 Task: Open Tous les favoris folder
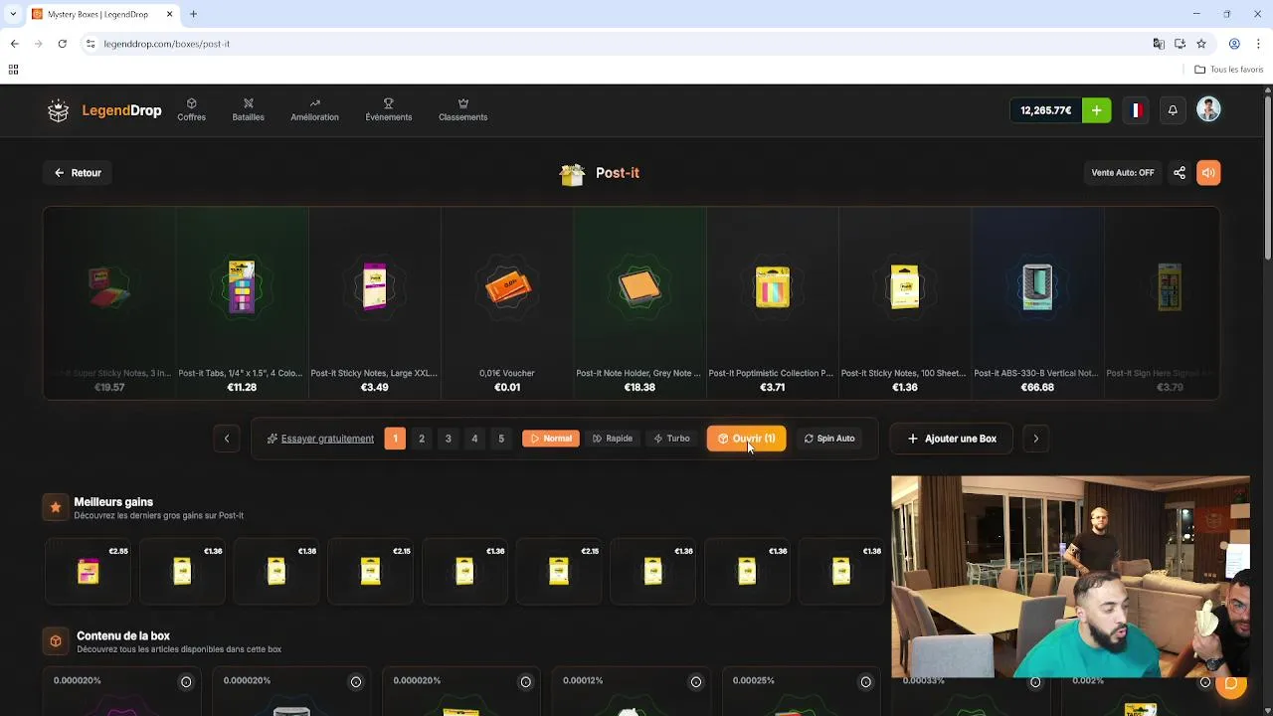pyautogui.click(x=1228, y=70)
